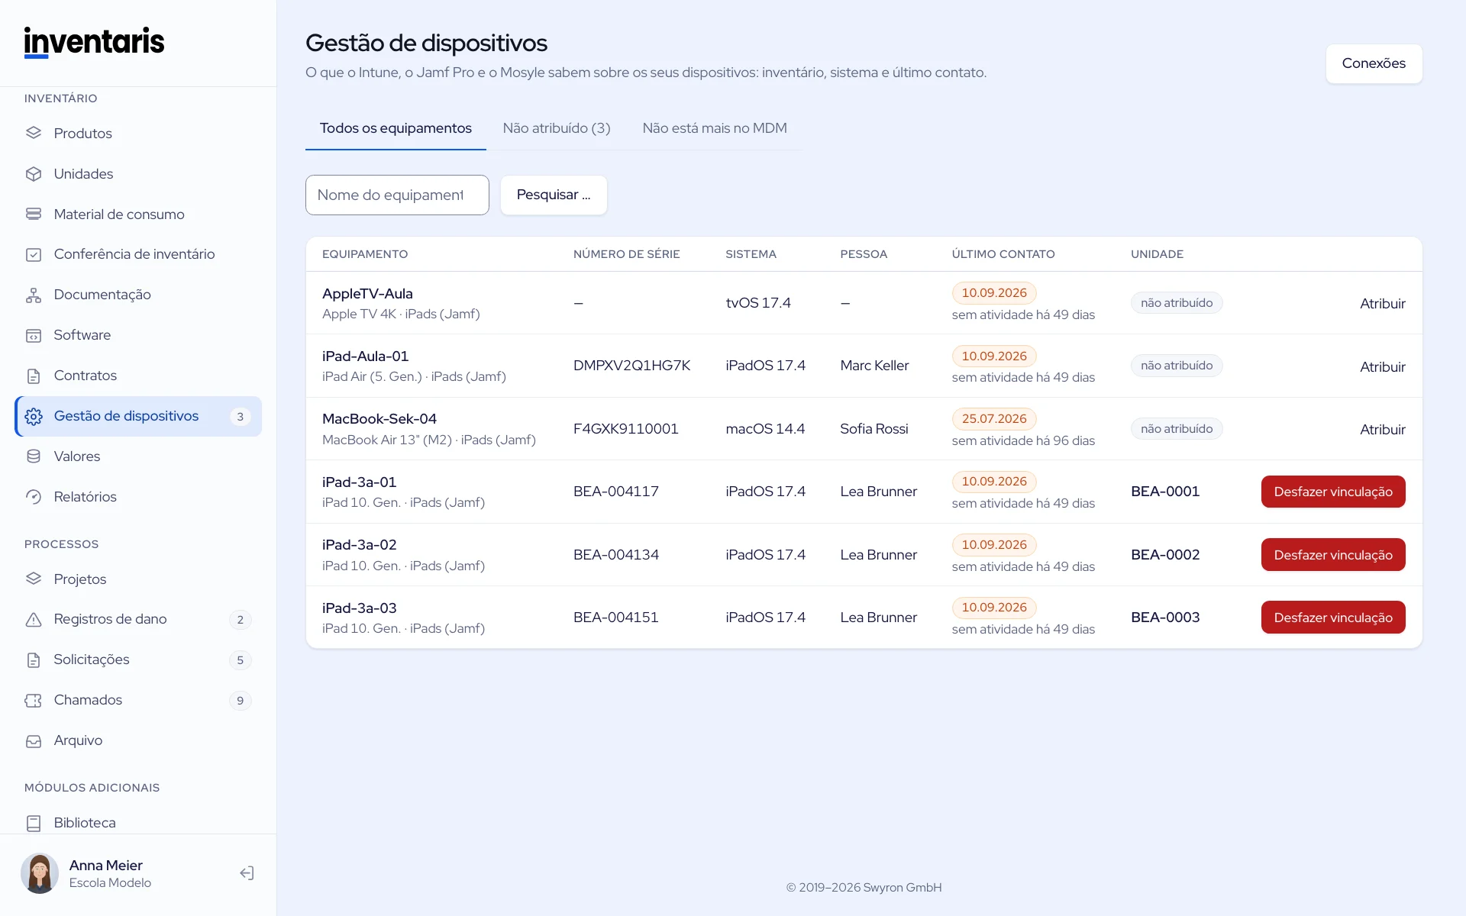This screenshot has width=1466, height=916.
Task: Click the Chamados ticket icon
Action: pyautogui.click(x=34, y=700)
